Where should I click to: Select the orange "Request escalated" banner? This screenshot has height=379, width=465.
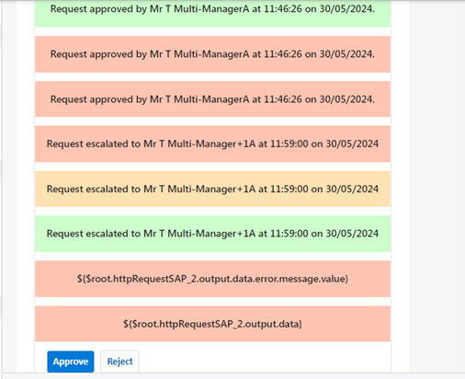[x=212, y=189]
